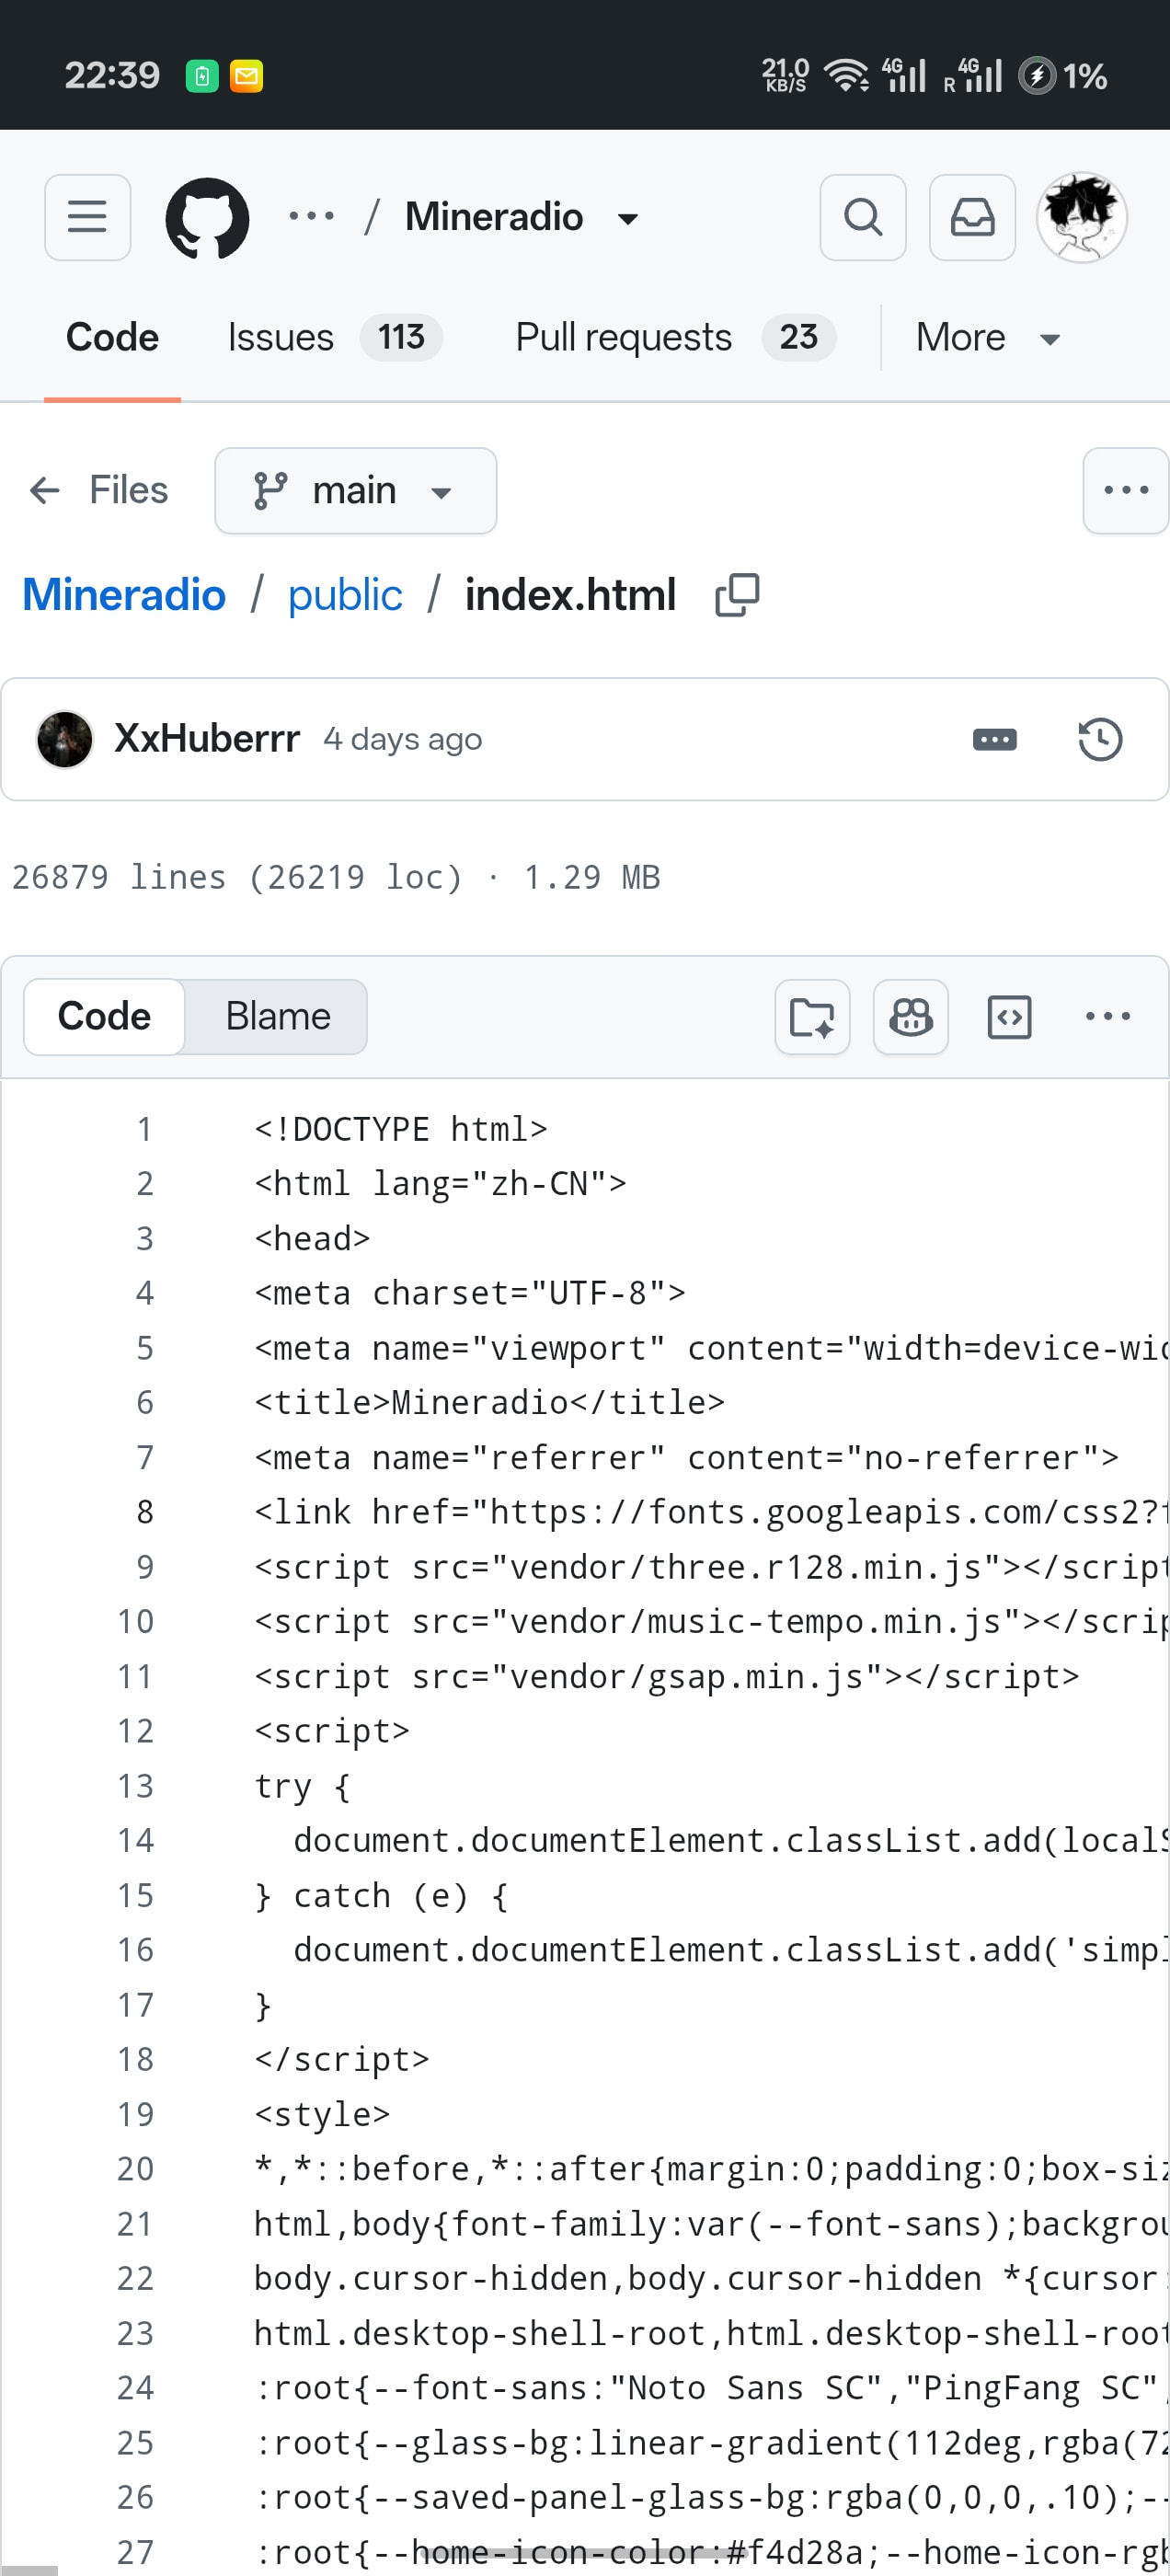Expand the More navigation dropdown
The image size is (1170, 2576).
click(987, 338)
